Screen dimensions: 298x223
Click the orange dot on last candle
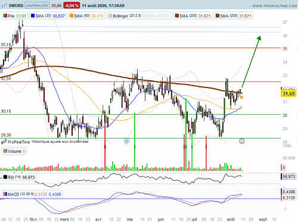241,98
